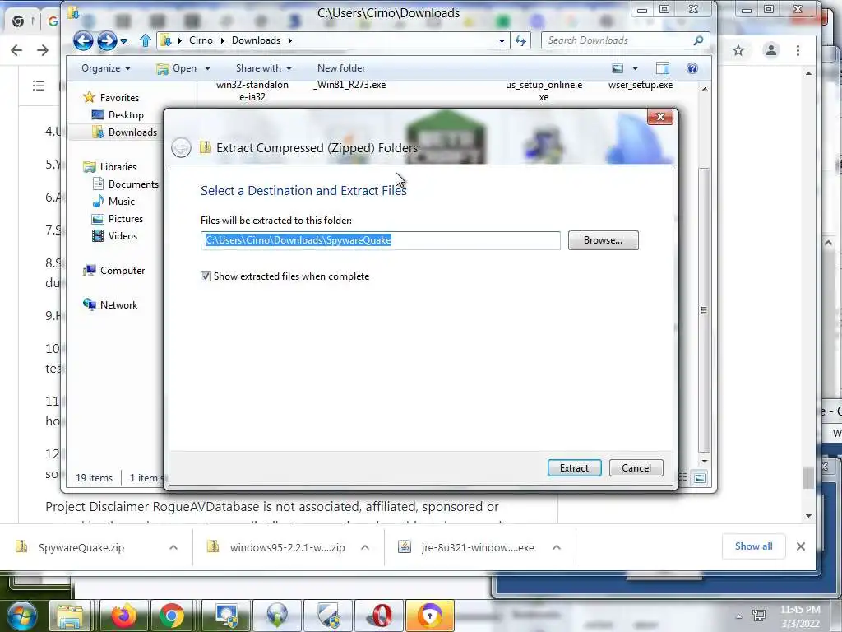
Task: Launch Firefox from the taskbar
Action: pyautogui.click(x=123, y=616)
